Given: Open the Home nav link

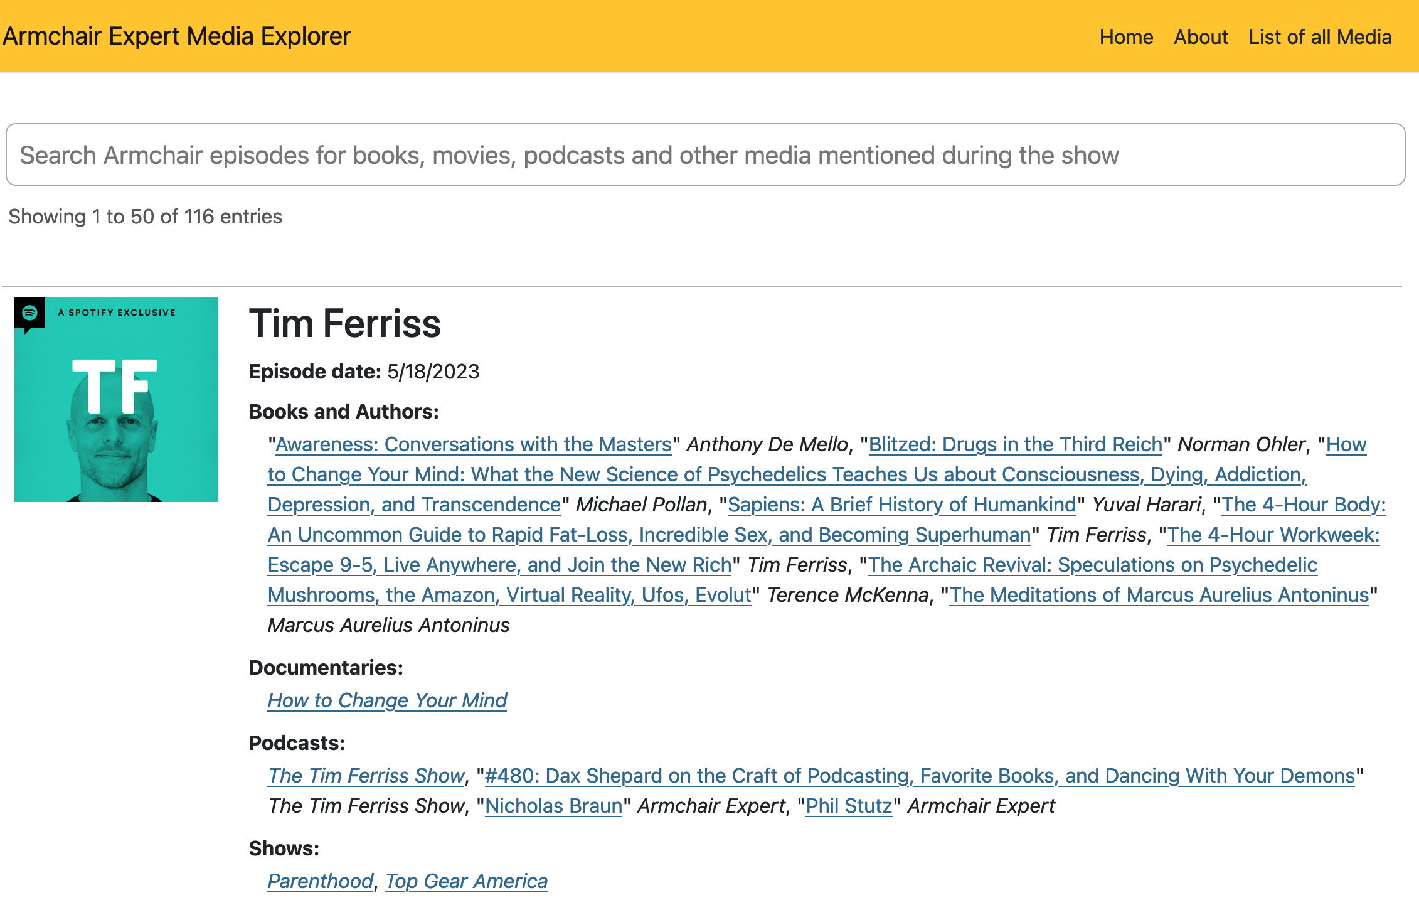Looking at the screenshot, I should pos(1126,37).
